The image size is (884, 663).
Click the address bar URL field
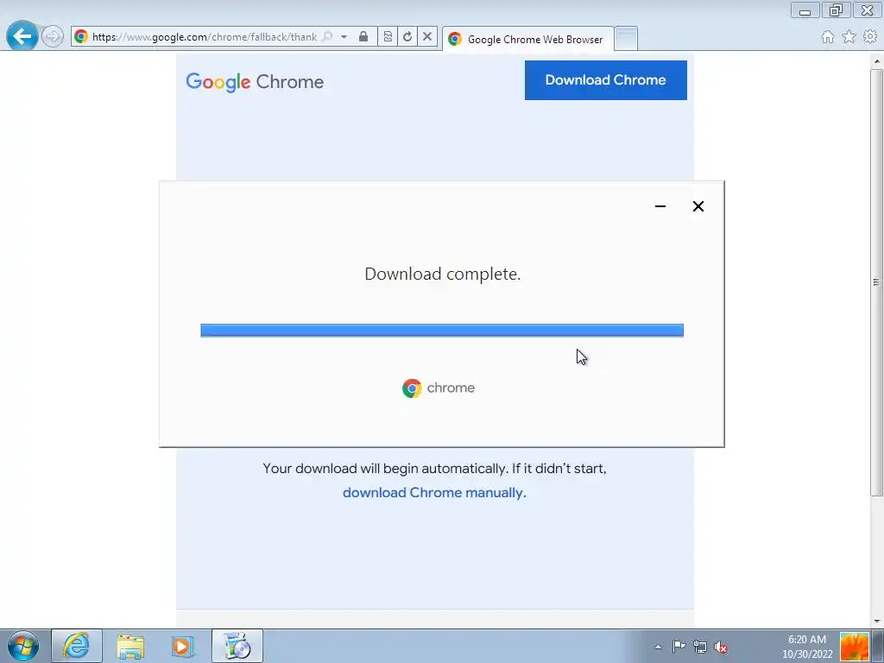click(x=205, y=36)
